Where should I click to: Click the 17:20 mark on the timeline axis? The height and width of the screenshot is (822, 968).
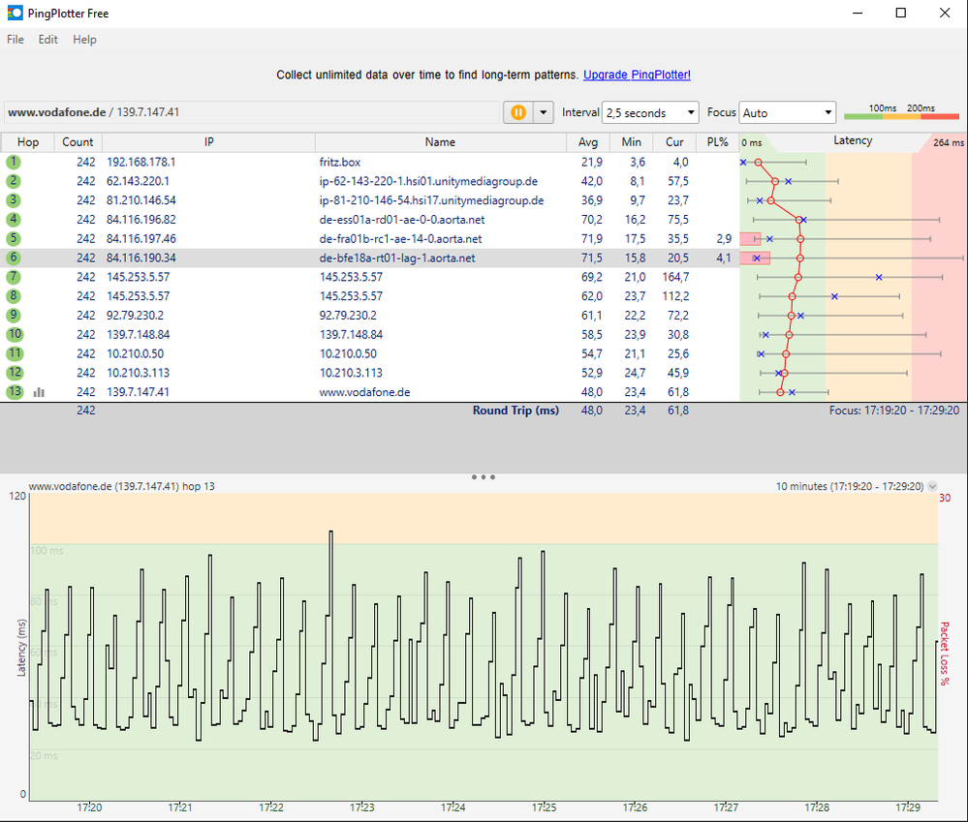click(x=89, y=807)
